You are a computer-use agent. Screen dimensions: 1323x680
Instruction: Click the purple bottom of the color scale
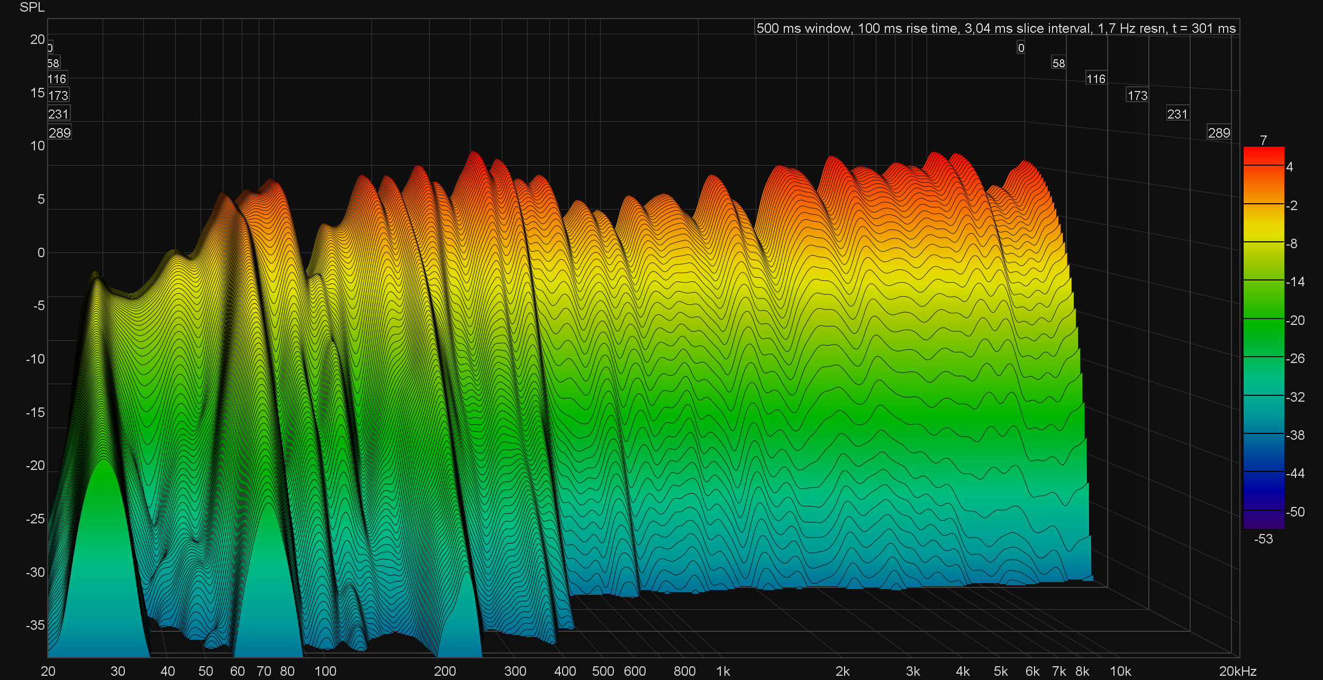[1263, 520]
